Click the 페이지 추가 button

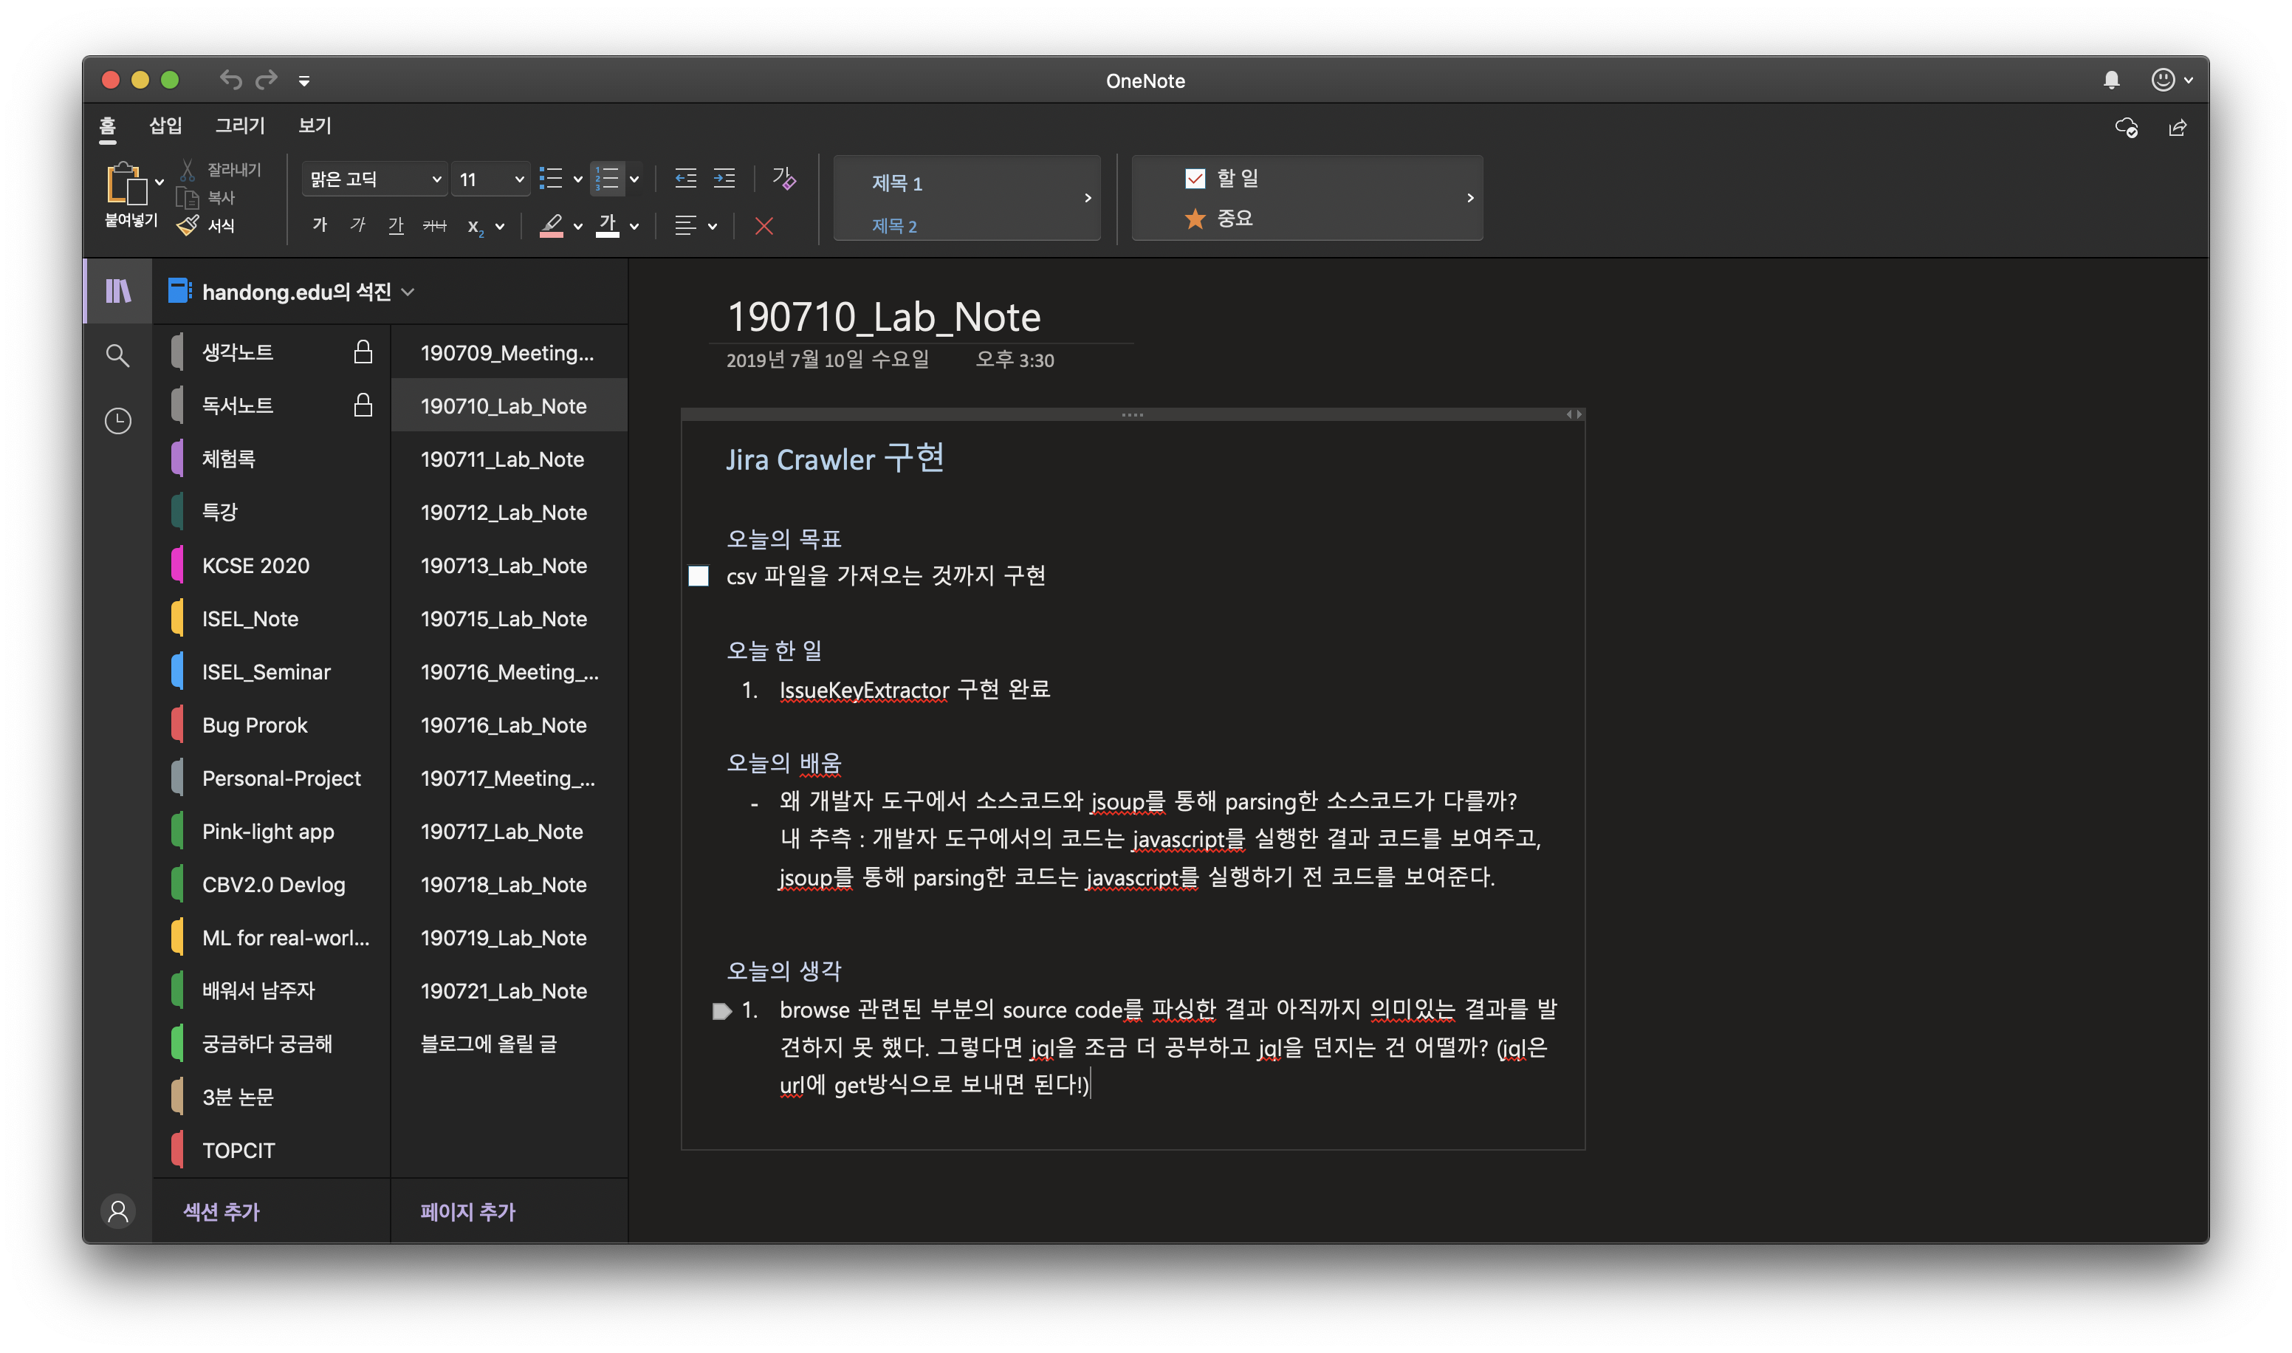click(x=467, y=1210)
